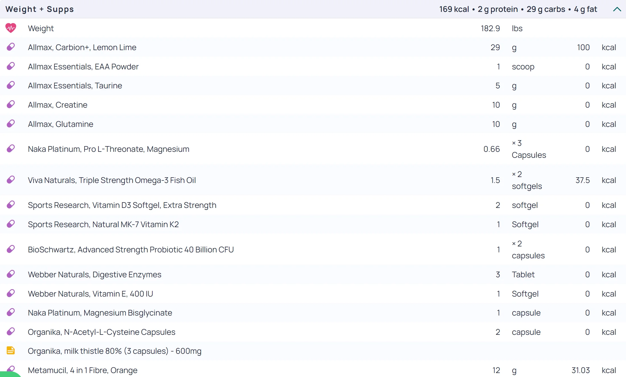Click the pill icon for BioSchwartz Probiotic
This screenshot has height=377, width=626.
(11, 249)
